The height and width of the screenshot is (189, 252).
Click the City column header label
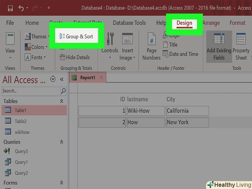pos(171,99)
